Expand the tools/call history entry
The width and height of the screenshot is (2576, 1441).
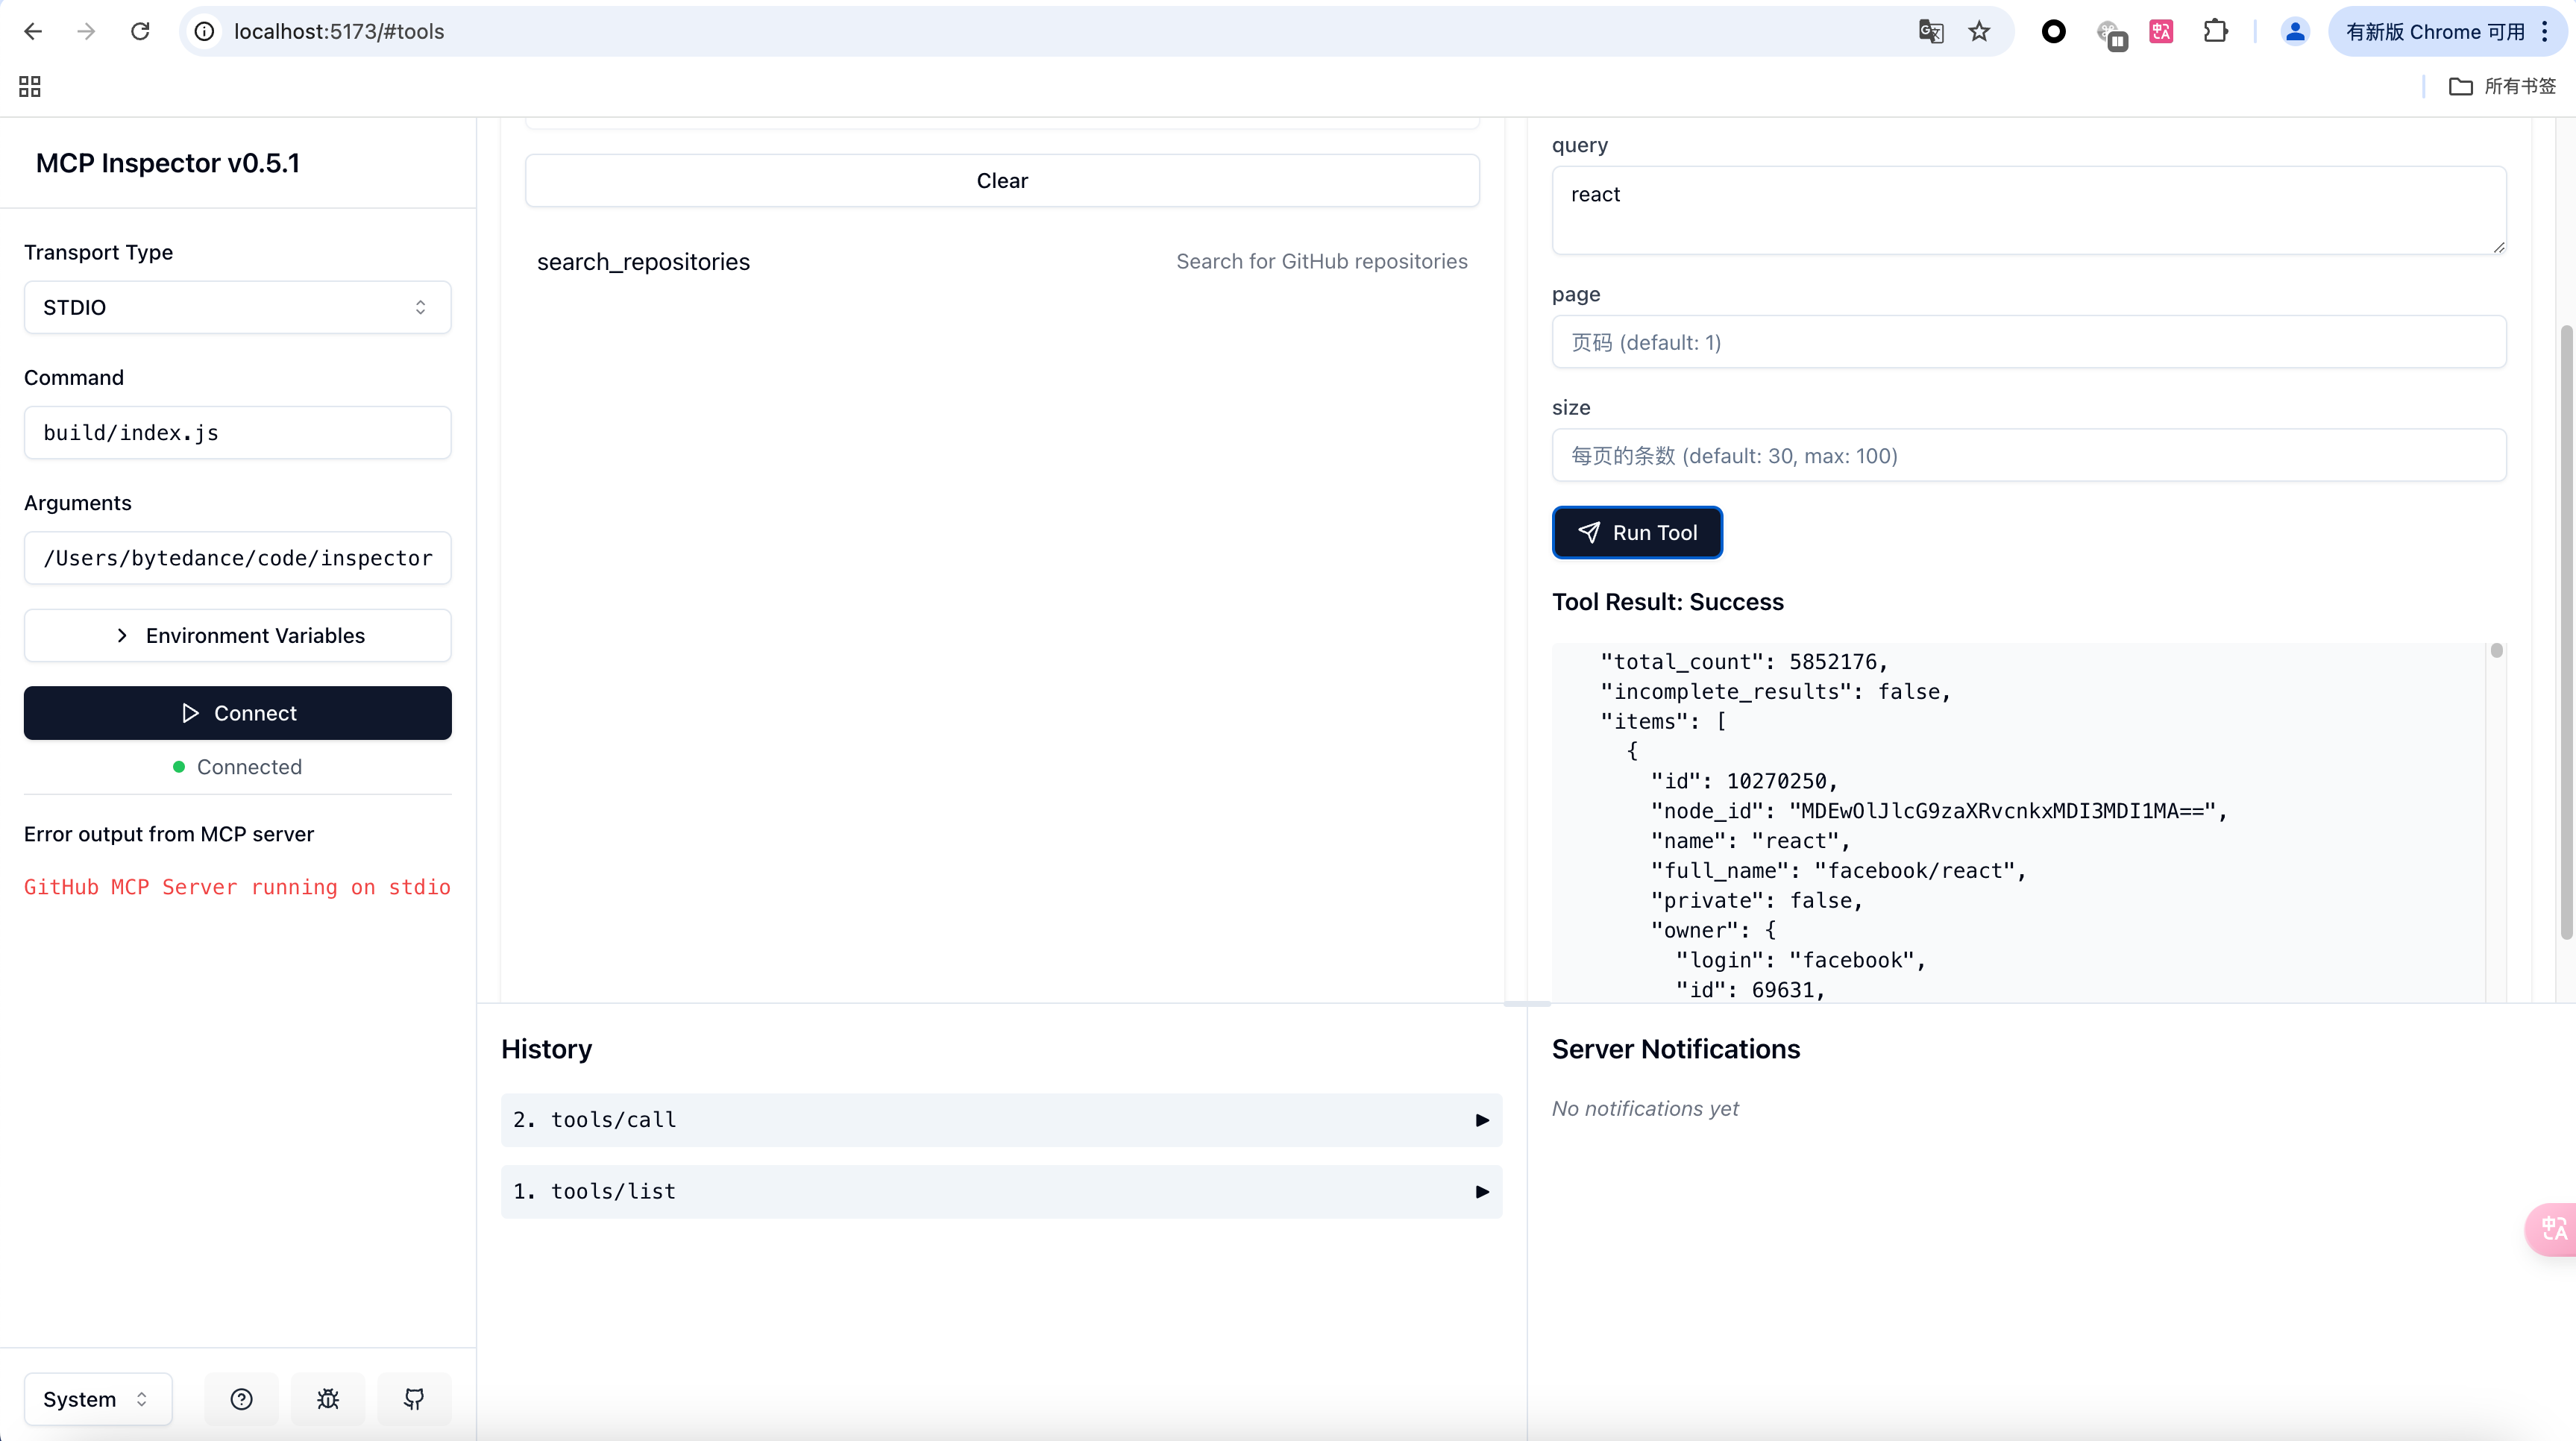[1001, 1120]
